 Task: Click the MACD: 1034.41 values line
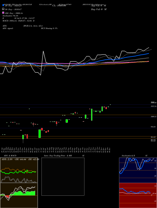pos(19,21)
